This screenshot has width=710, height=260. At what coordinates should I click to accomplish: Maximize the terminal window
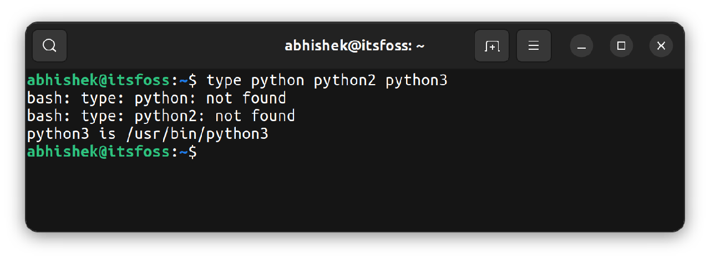coord(621,46)
